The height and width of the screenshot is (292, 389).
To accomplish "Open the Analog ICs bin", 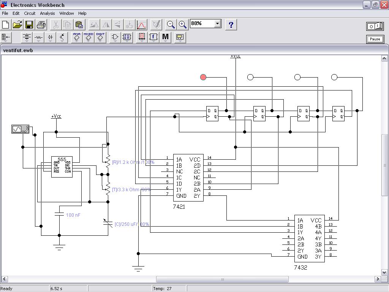I will tap(77, 37).
